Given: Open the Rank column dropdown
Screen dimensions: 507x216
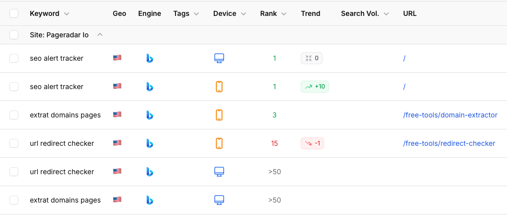Looking at the screenshot, I should point(284,14).
